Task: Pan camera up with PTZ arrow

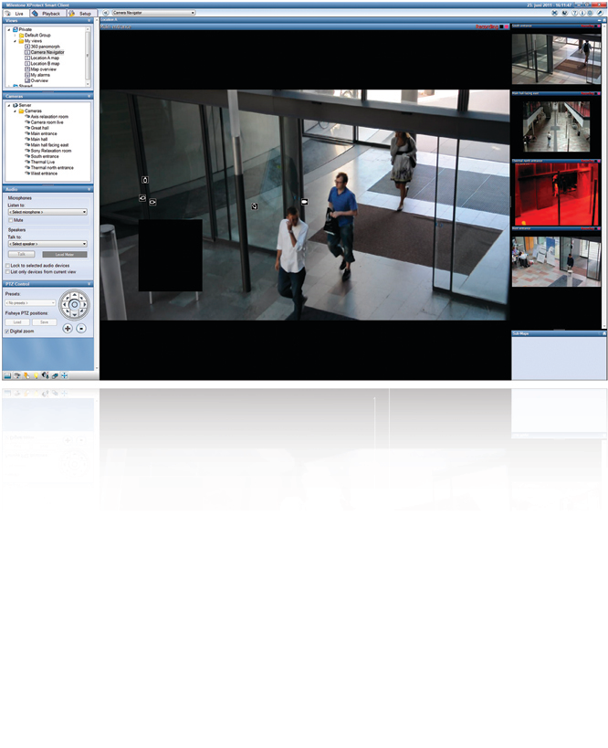Action: click(x=74, y=293)
